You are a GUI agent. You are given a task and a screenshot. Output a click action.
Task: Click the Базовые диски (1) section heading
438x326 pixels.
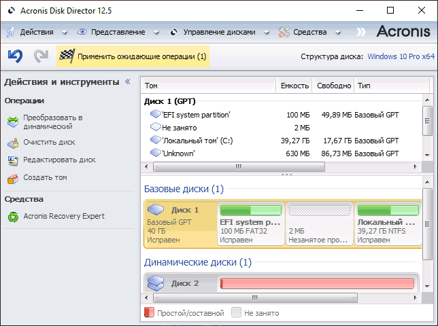(184, 189)
